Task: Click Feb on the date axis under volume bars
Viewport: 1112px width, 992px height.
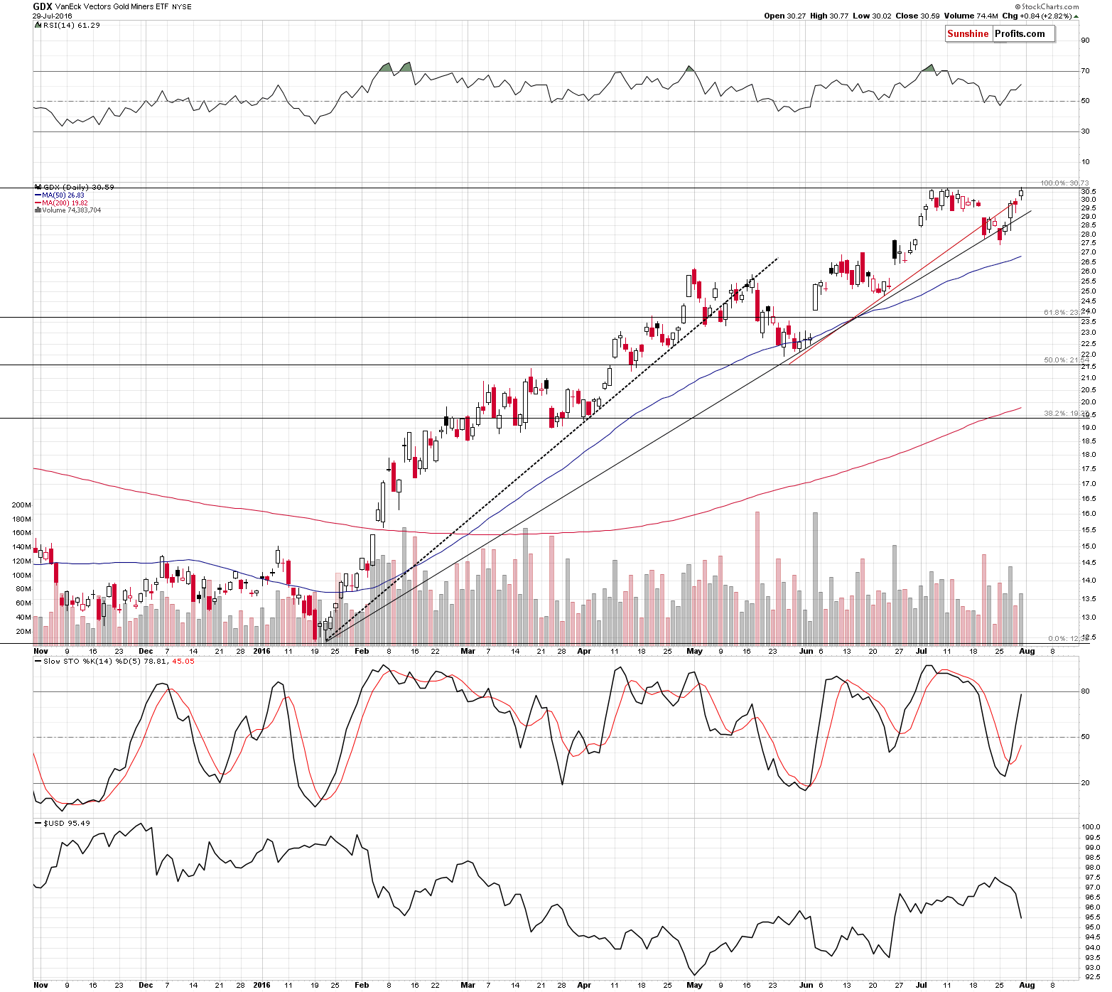Action: 362,651
